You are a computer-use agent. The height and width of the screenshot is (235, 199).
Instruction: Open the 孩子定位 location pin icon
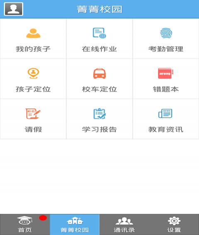[x=33, y=73]
